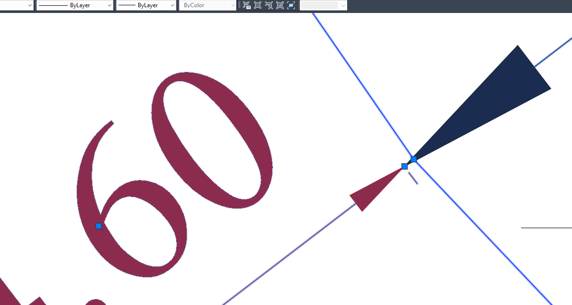Viewport: 572px width, 305px height.
Task: Choose the Polygonal Viewport tool icon
Action: coord(269,5)
